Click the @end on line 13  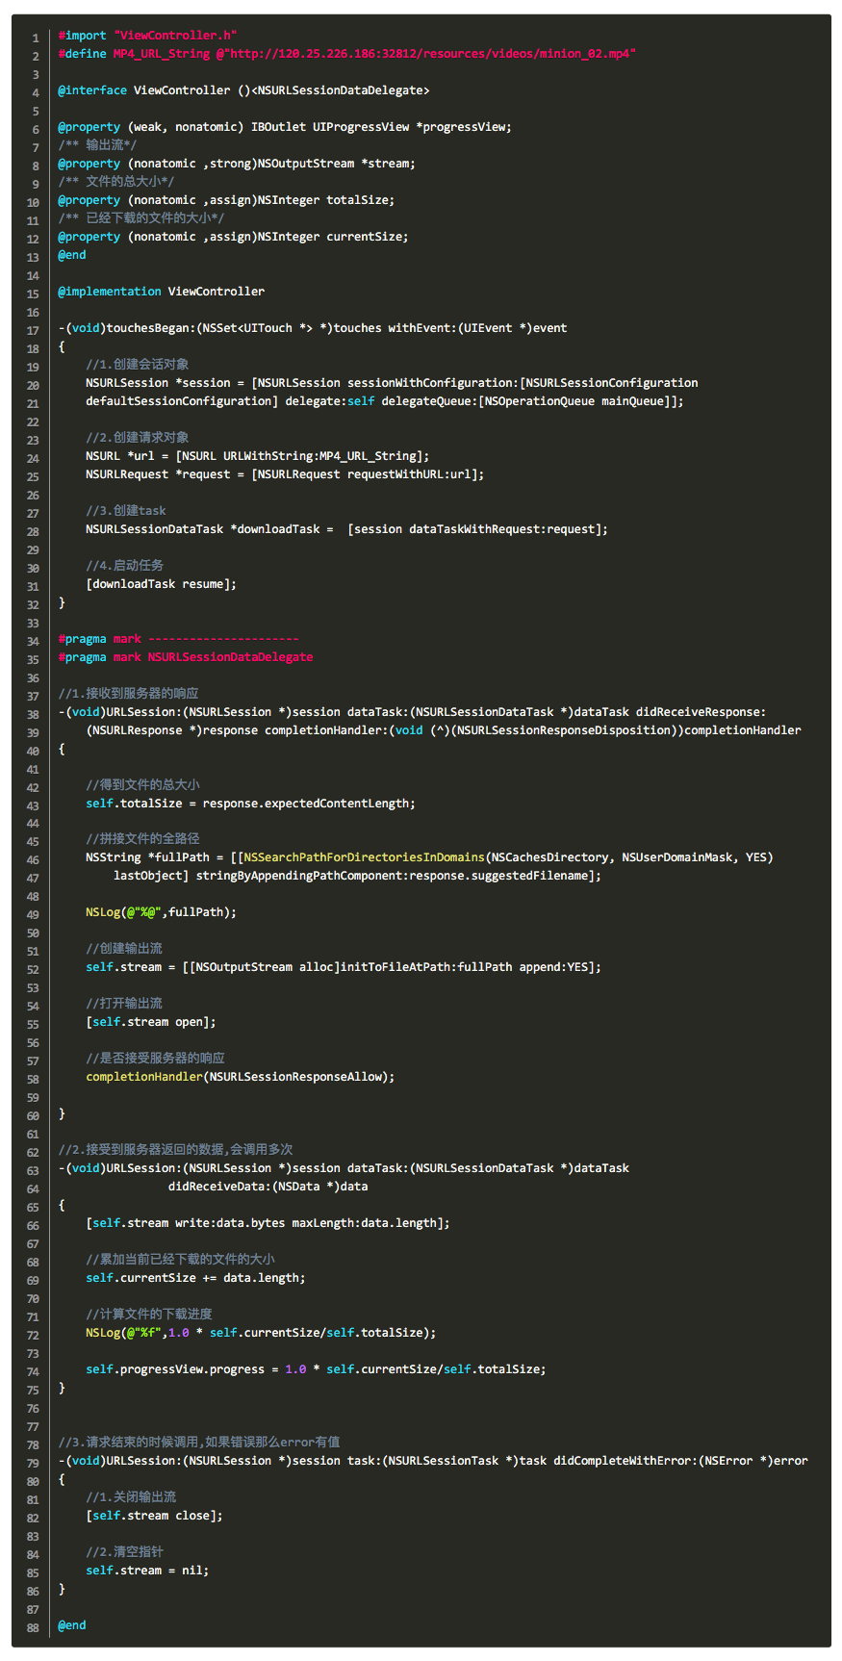(x=72, y=255)
